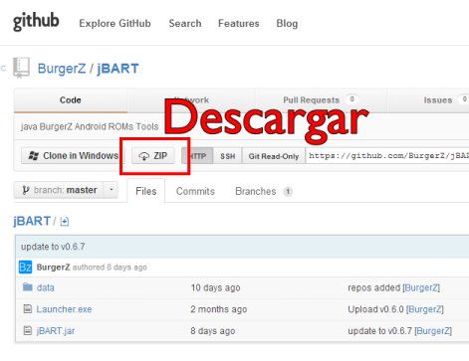Open 'repos added' commit message
The height and width of the screenshot is (361, 469).
coord(374,287)
